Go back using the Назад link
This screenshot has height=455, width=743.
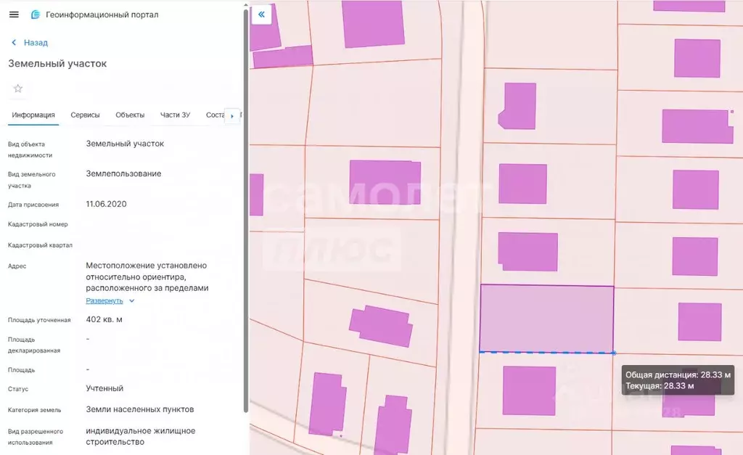[x=29, y=43]
